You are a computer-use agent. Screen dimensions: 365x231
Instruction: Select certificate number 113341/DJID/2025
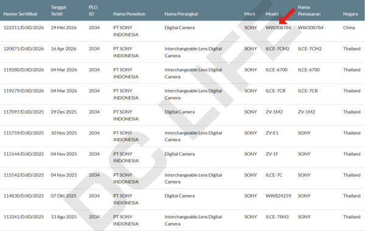(x=24, y=217)
